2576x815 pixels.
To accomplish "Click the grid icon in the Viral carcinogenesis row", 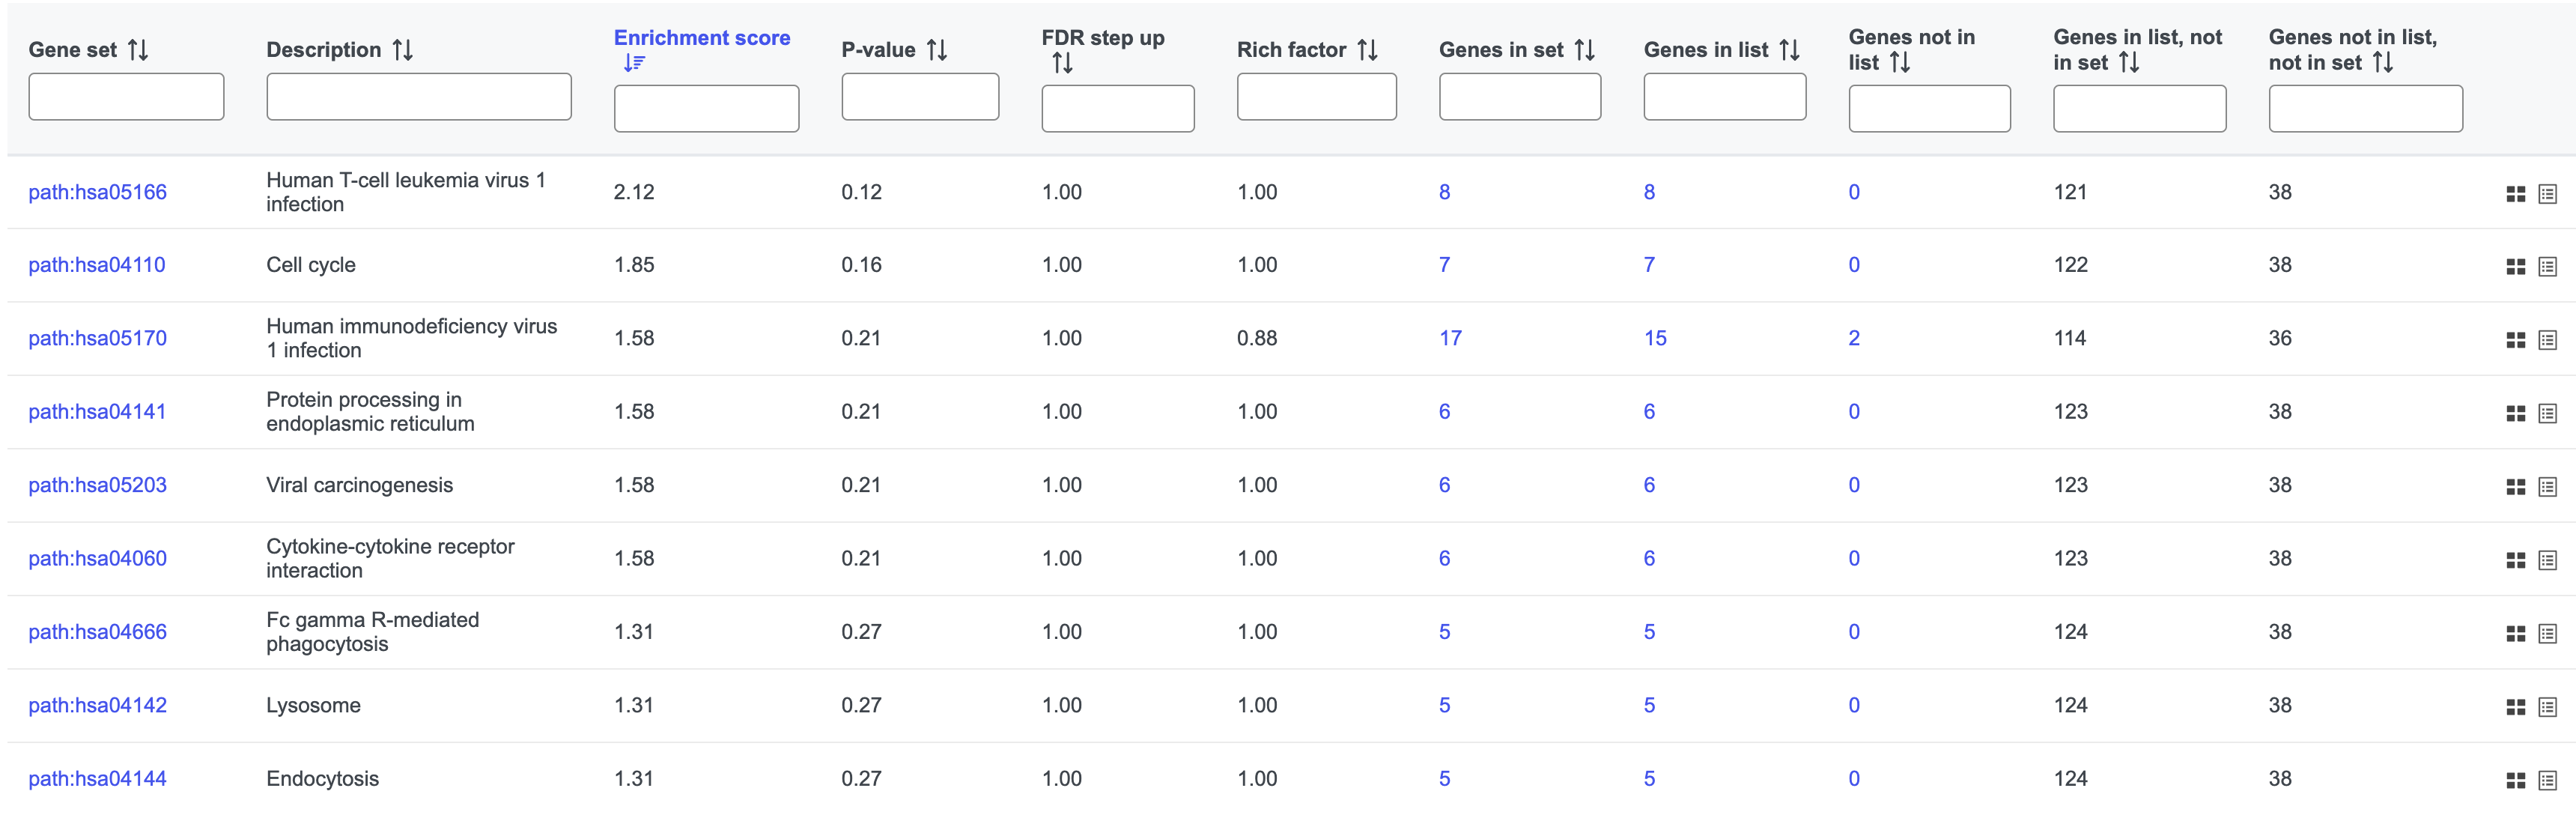I will pyautogui.click(x=2515, y=486).
